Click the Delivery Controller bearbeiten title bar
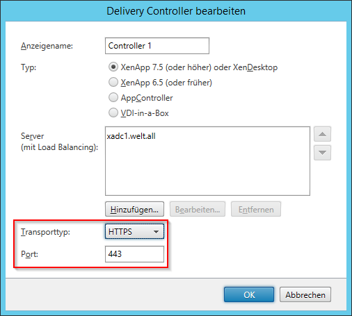352x316 pixels. tap(176, 11)
